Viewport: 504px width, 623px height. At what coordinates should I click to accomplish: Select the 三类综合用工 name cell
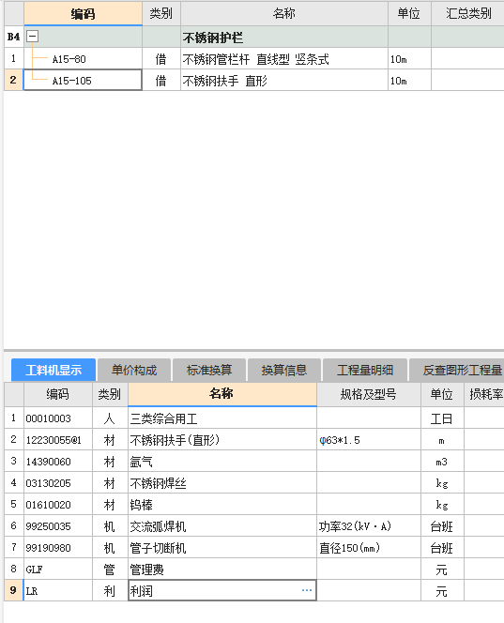222,418
